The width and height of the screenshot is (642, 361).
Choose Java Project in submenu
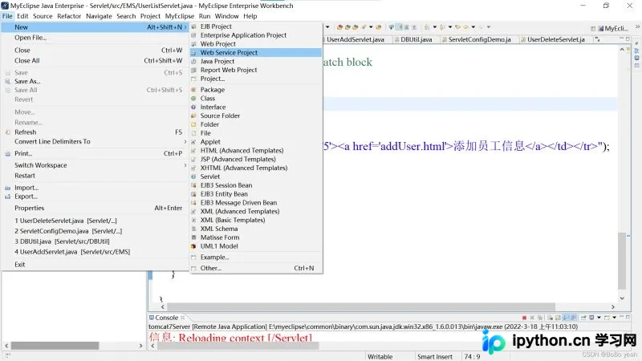(256, 62)
